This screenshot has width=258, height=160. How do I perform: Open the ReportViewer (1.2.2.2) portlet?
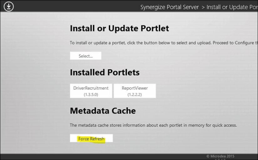[x=135, y=91]
